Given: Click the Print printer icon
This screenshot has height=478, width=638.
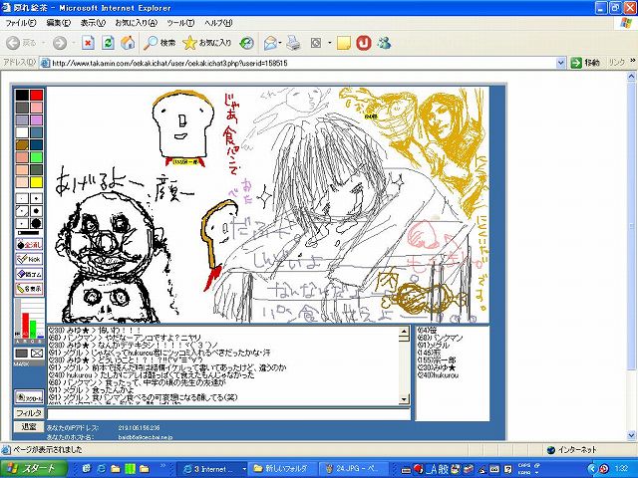Looking at the screenshot, I should coord(293,43).
